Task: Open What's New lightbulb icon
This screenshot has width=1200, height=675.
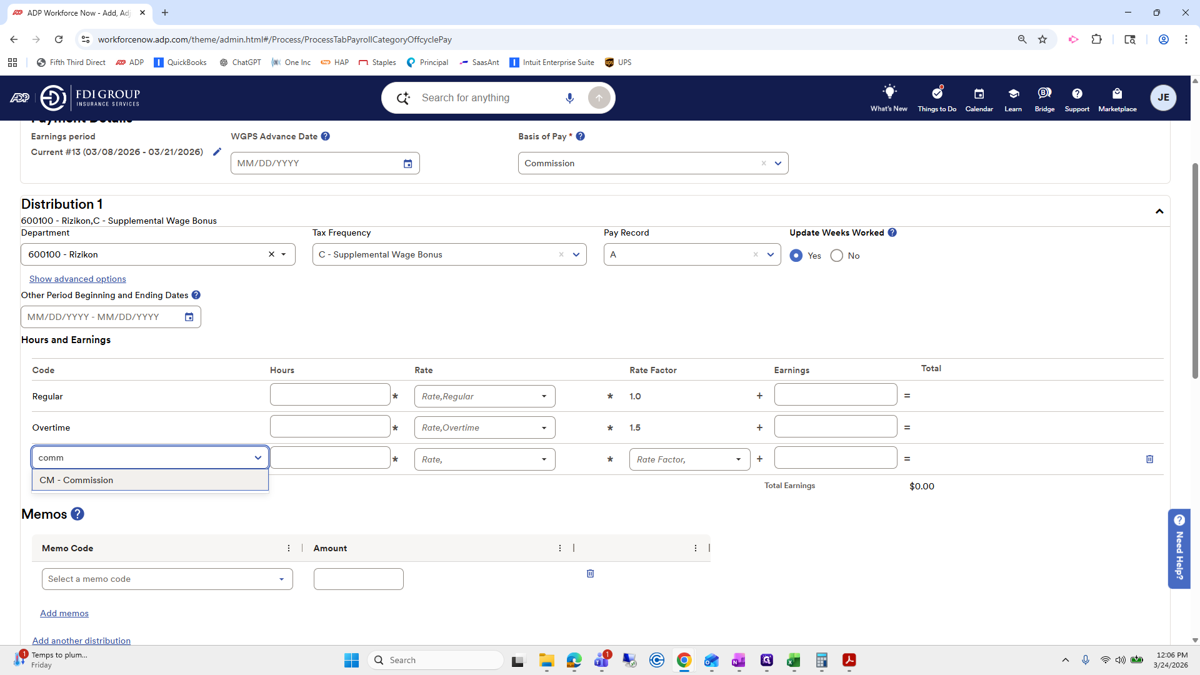Action: click(889, 92)
